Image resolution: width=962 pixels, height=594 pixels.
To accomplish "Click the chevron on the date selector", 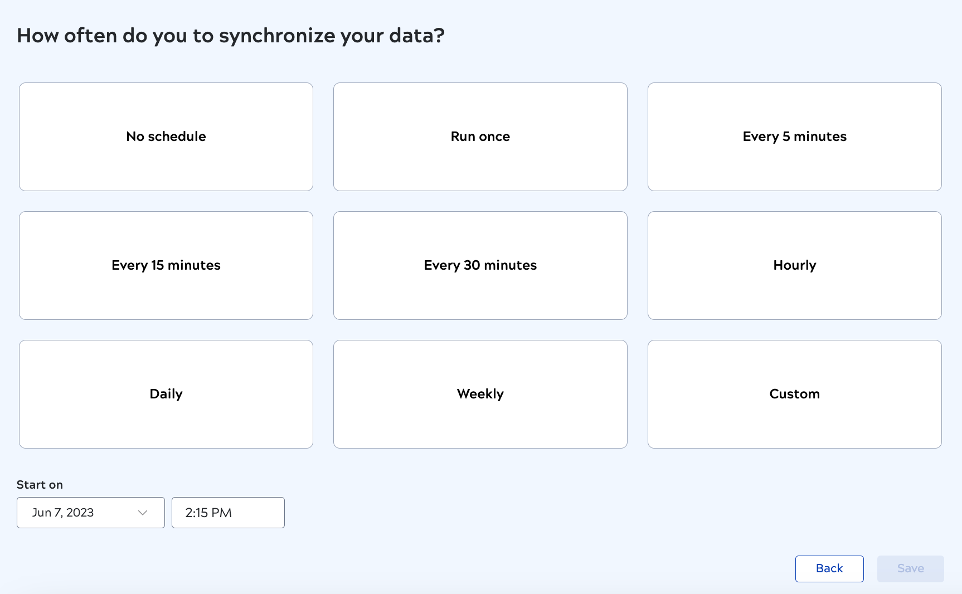I will coord(143,513).
